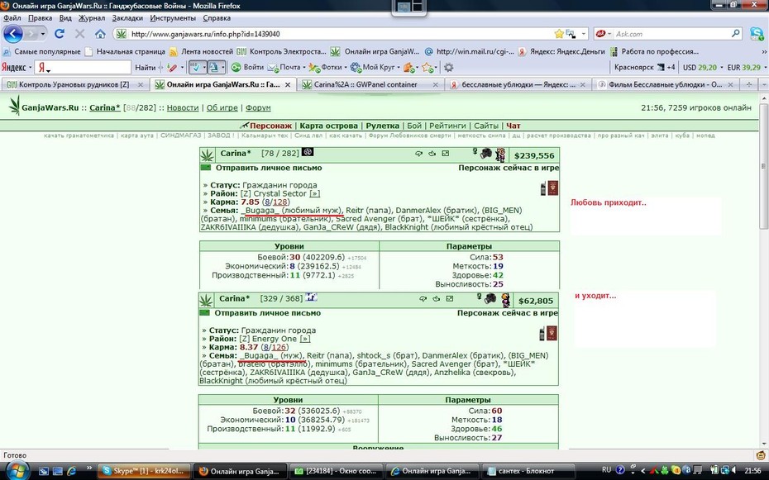
Task: Click the Skype icon at the toolbar's far right
Action: pyautogui.click(x=757, y=33)
